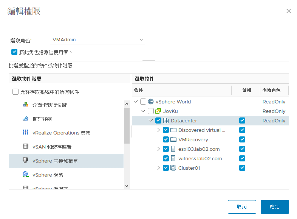Click the witness.lab02.com host icon
This screenshot has height=219, width=297.
173,158
